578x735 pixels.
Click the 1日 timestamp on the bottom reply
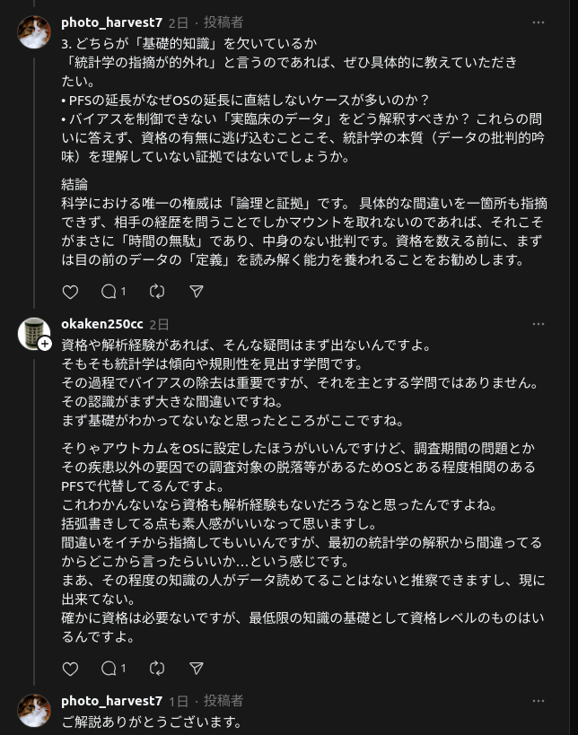tap(179, 701)
